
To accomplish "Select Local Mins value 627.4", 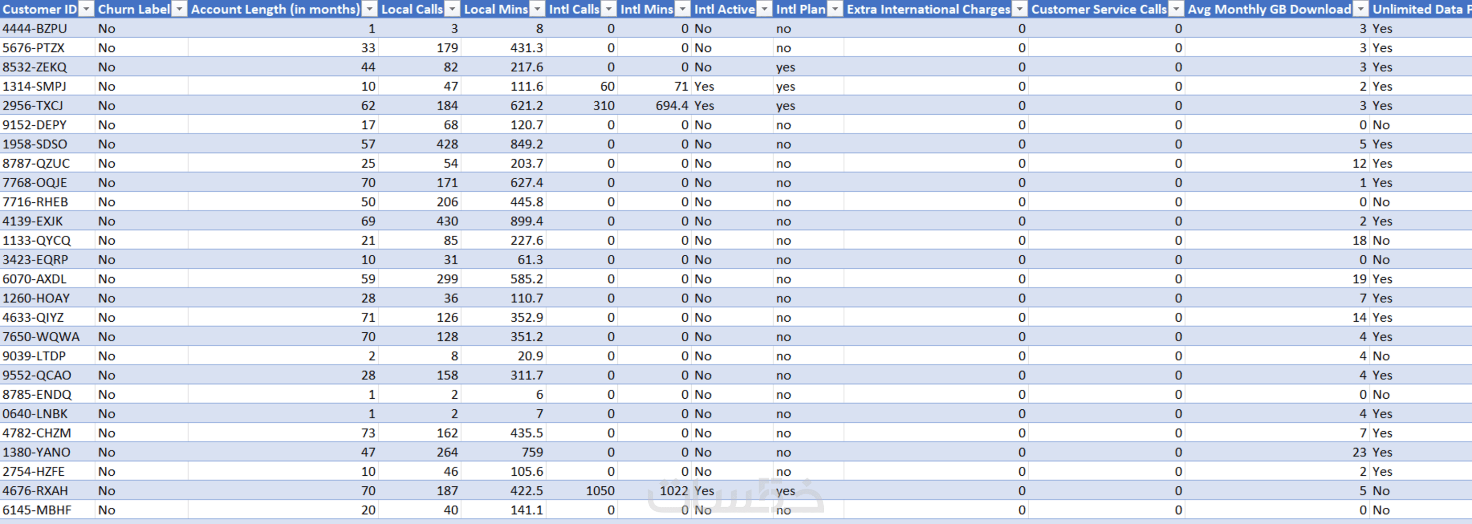I will (x=504, y=182).
